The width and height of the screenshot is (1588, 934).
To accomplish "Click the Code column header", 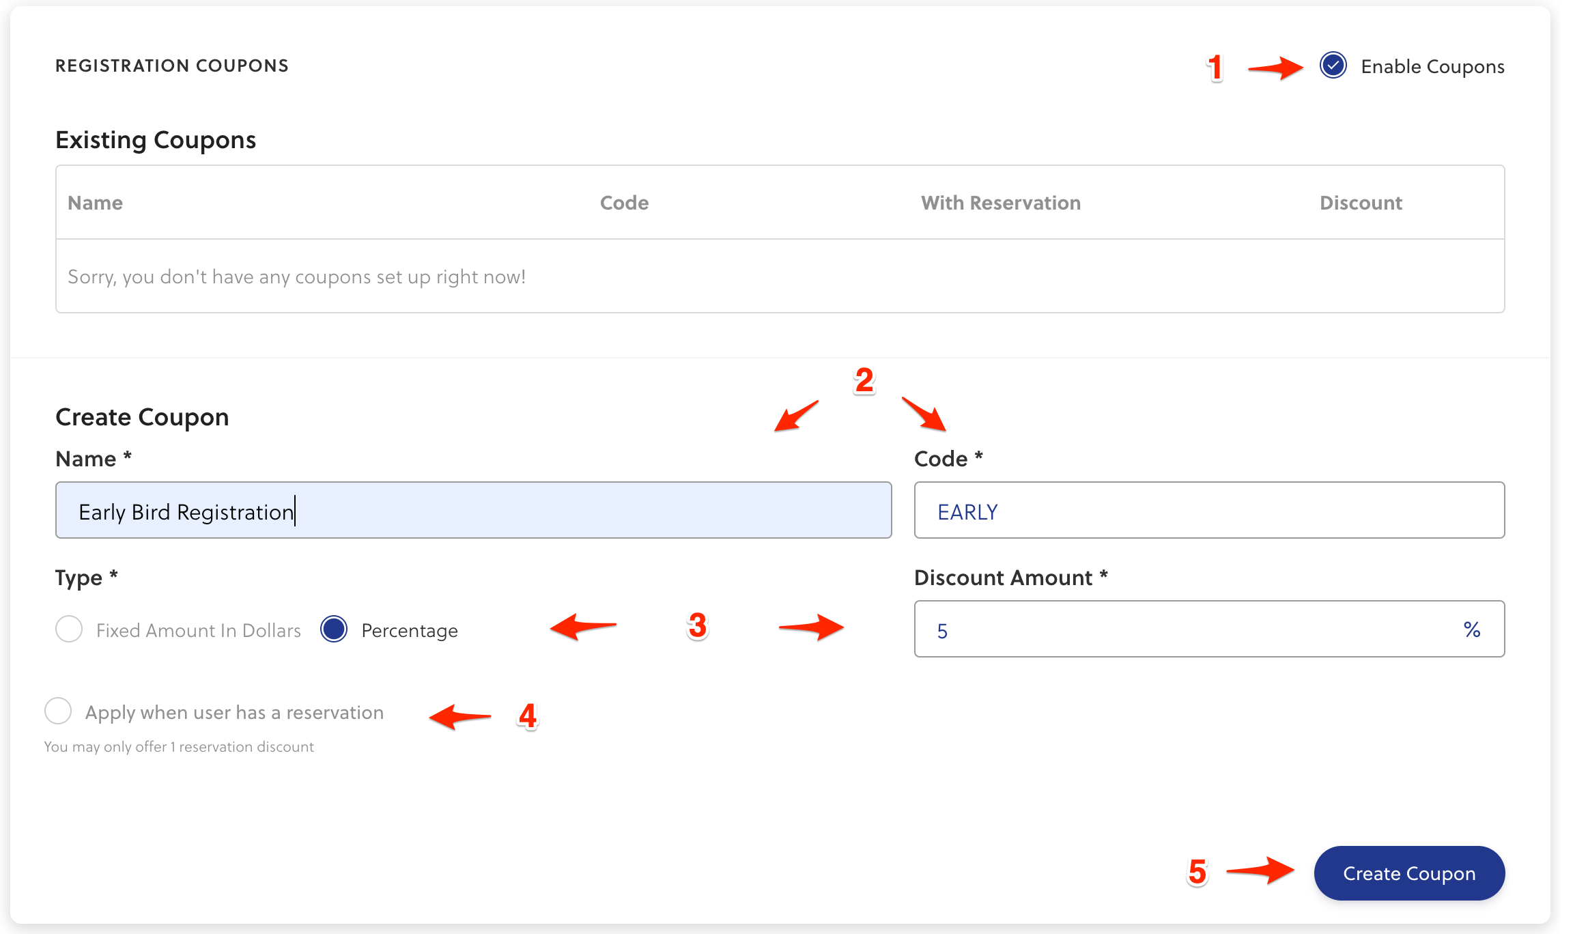I will pos(624,203).
